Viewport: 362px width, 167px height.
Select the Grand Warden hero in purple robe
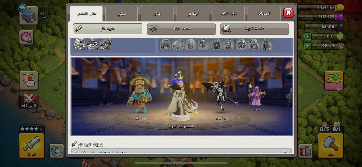(256, 96)
